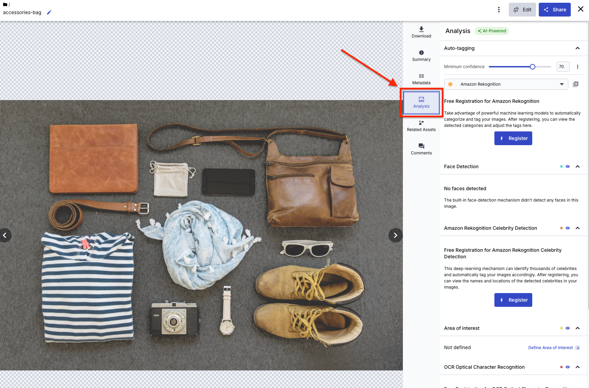Click the pencil icon to rename accessories-bag
The width and height of the screenshot is (589, 388).
pyautogui.click(x=49, y=12)
